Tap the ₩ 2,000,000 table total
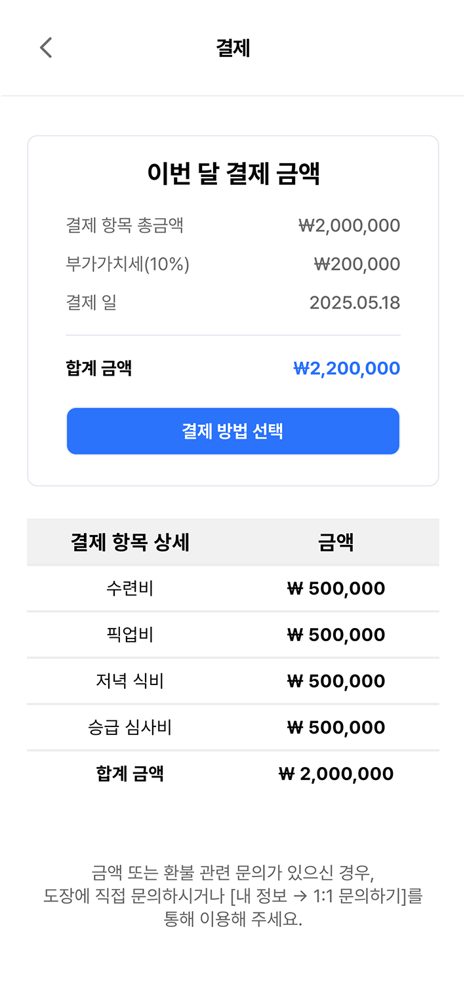Image resolution: width=465 pixels, height=1003 pixels. tap(336, 774)
